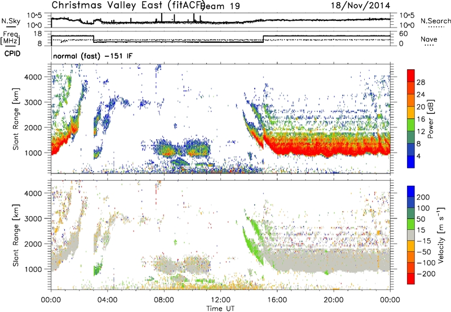Click the tallest noise spike near 08:00
The image size is (451, 312).
pyautogui.click(x=162, y=17)
